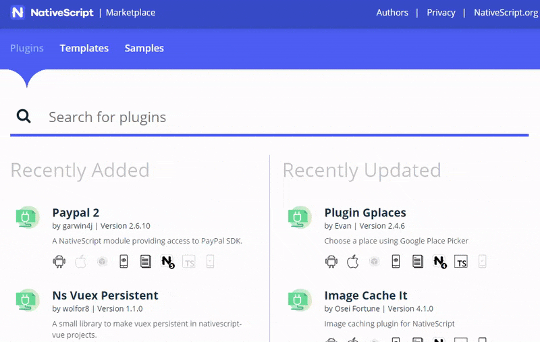Click 'Version 2.4.6' text
This screenshot has width=540, height=342.
click(x=382, y=226)
